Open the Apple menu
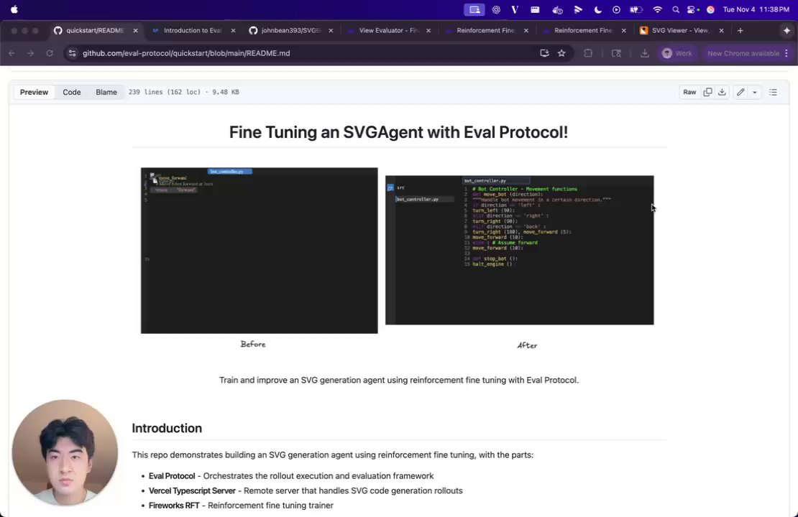Screen dimensions: 798x517 click(x=14, y=9)
